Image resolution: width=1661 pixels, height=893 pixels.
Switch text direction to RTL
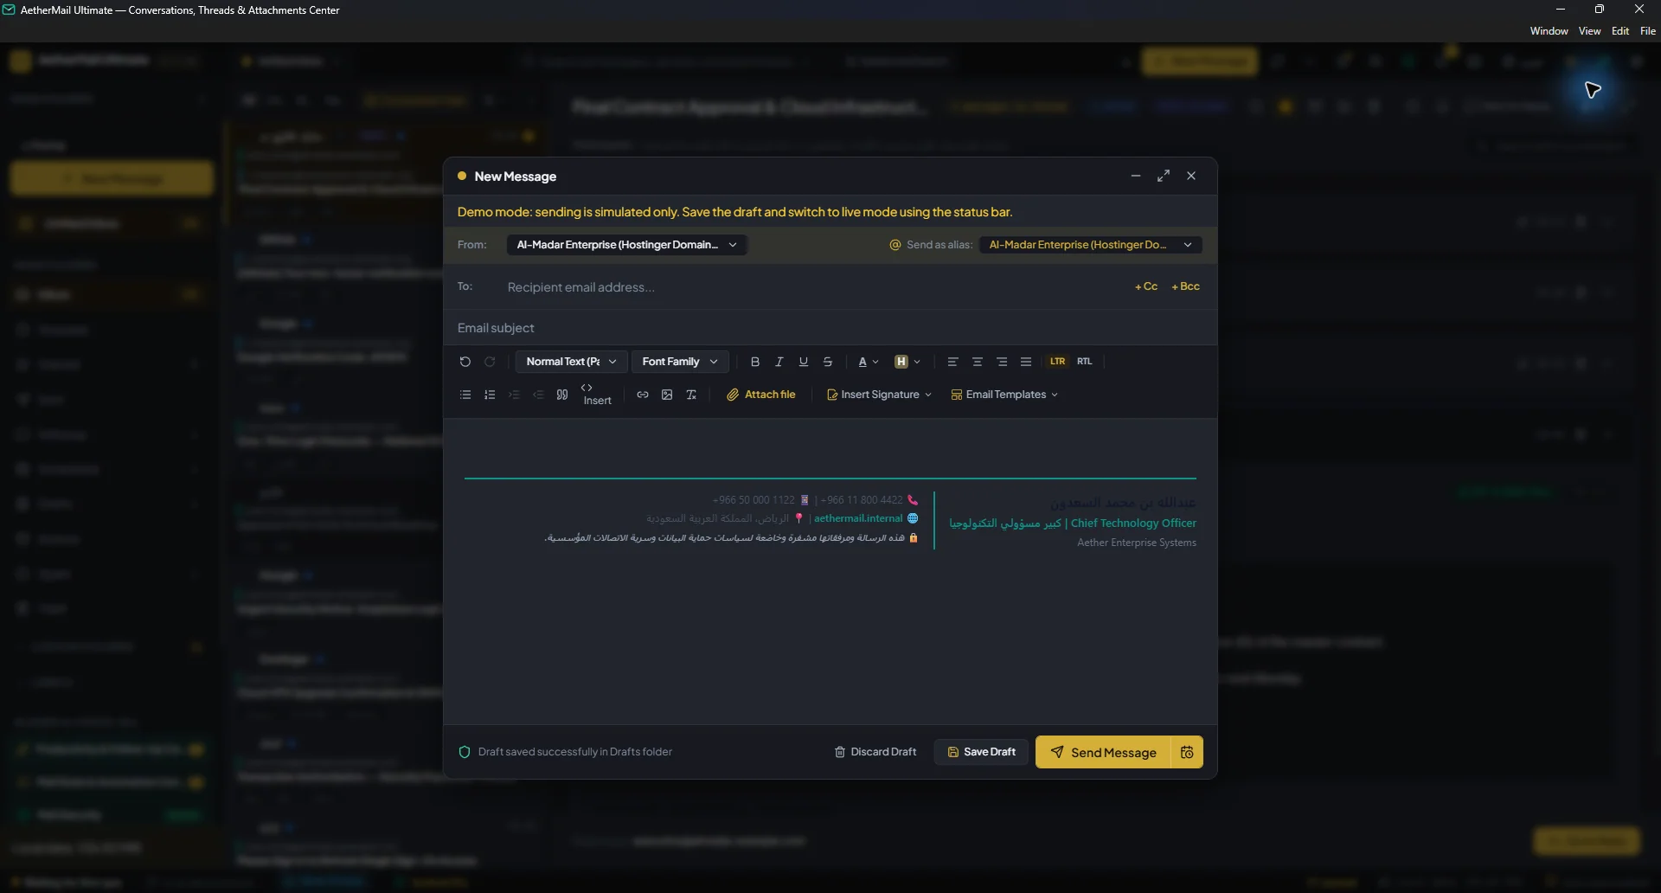[1084, 362]
